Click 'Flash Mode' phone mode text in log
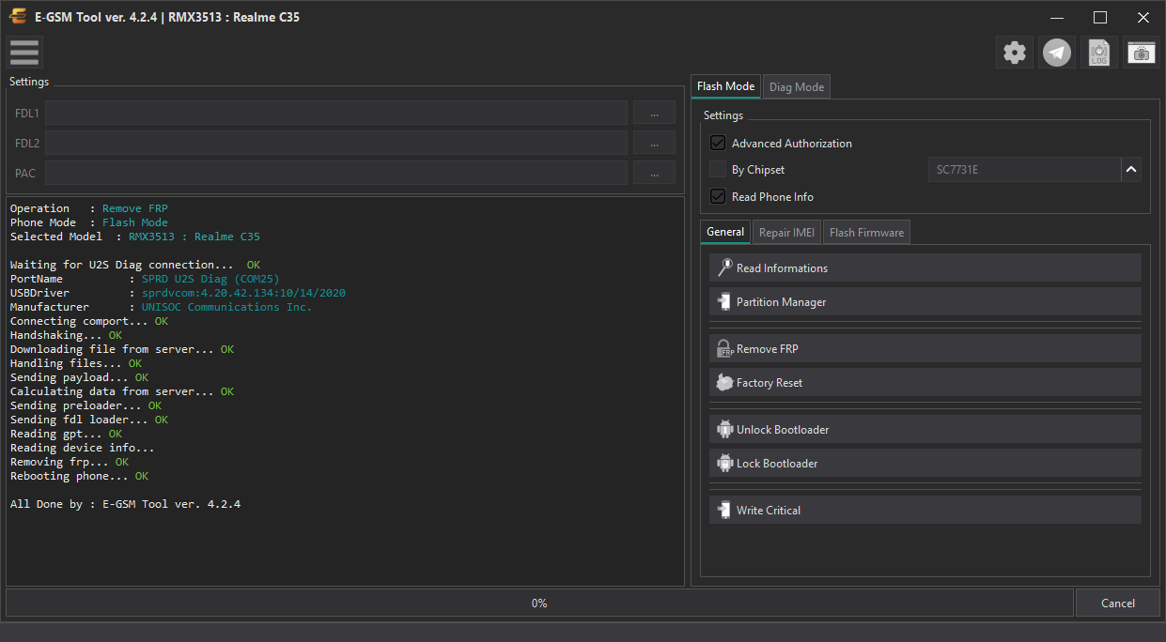 click(135, 222)
